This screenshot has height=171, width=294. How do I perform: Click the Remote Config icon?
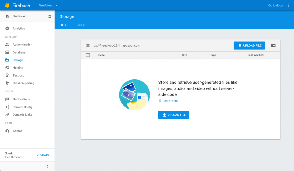click(7, 107)
